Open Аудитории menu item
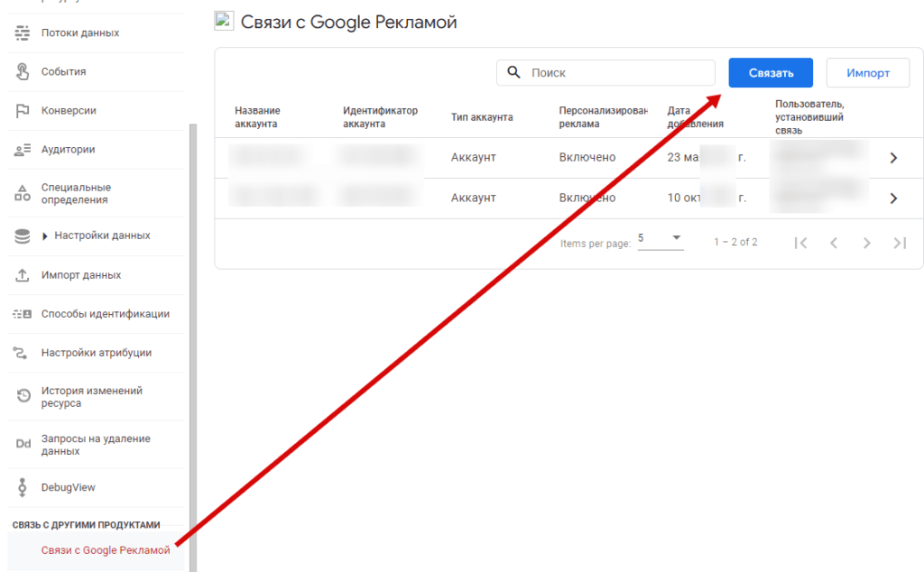This screenshot has height=572, width=924. click(68, 150)
